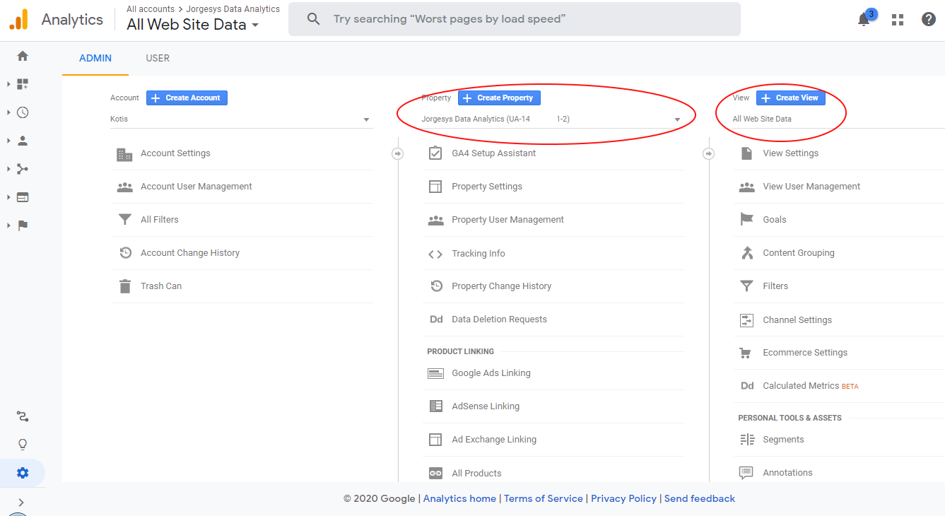Open Attribution icon in lower sidebar
The height and width of the screenshot is (516, 945).
(23, 416)
